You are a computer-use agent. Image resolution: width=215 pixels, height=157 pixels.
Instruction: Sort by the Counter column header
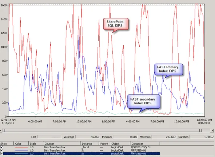62,144
